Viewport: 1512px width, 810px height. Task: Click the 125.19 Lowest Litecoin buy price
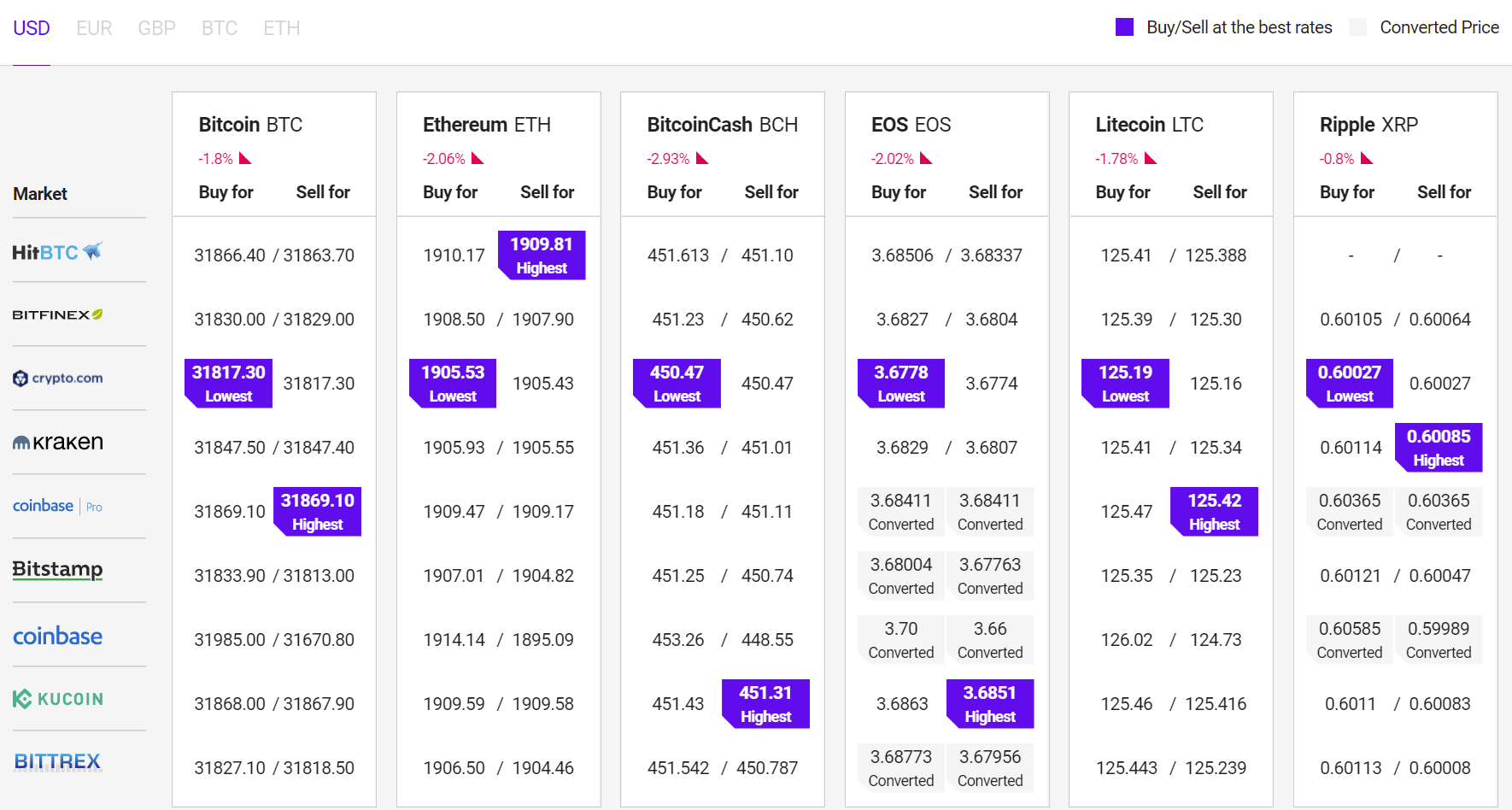(1125, 383)
